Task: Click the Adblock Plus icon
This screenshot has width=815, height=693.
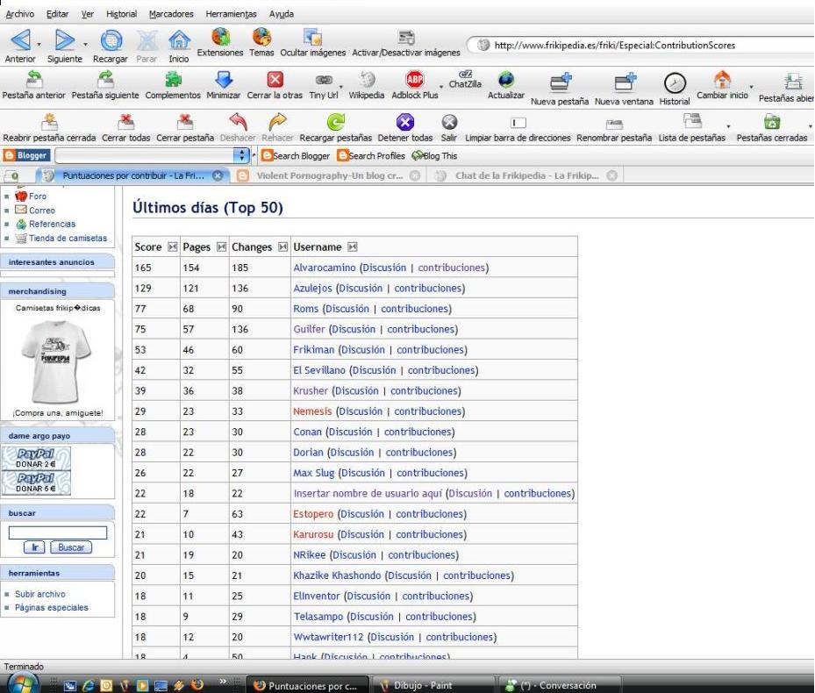Action: (x=415, y=80)
